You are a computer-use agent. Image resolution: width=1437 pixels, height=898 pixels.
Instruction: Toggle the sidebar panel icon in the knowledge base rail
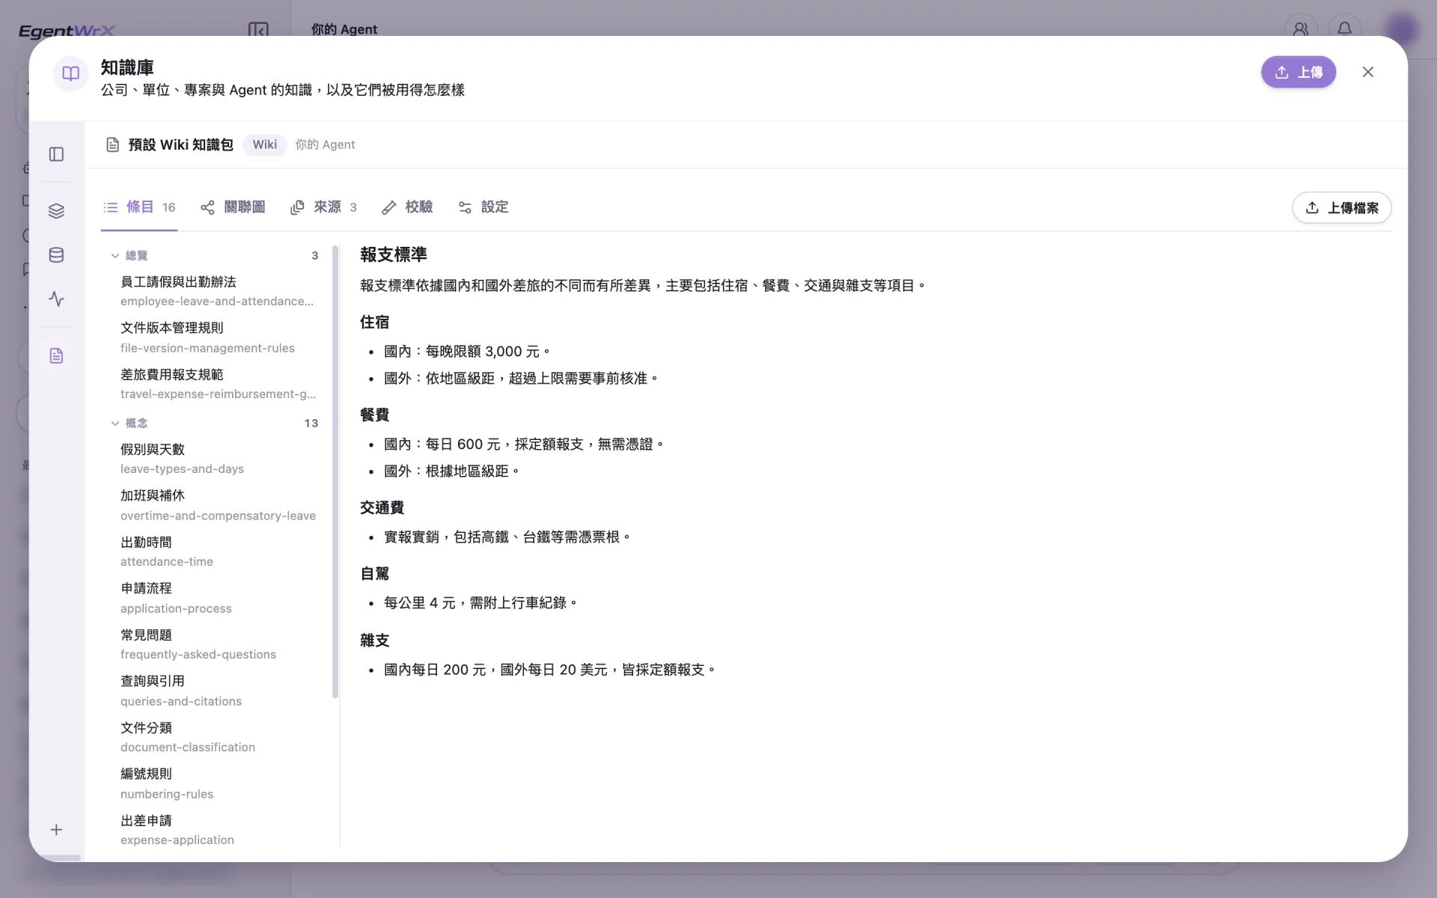[x=56, y=154]
